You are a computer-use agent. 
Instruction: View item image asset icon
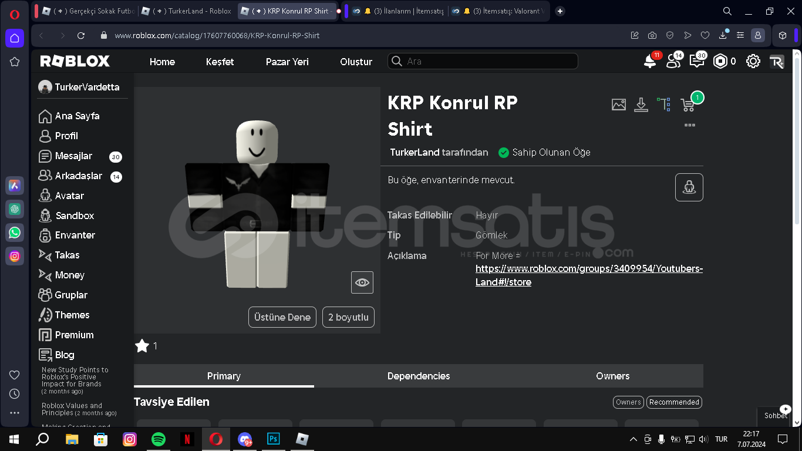(619, 105)
